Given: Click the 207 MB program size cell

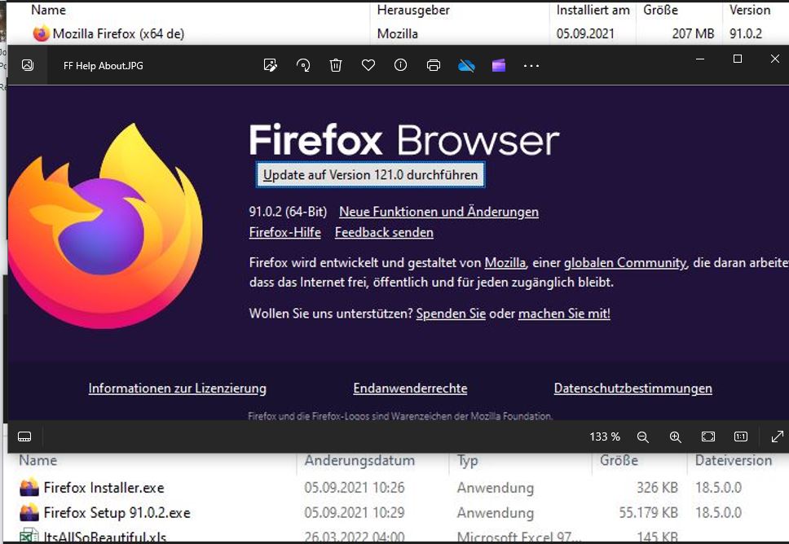Looking at the screenshot, I should (x=693, y=33).
